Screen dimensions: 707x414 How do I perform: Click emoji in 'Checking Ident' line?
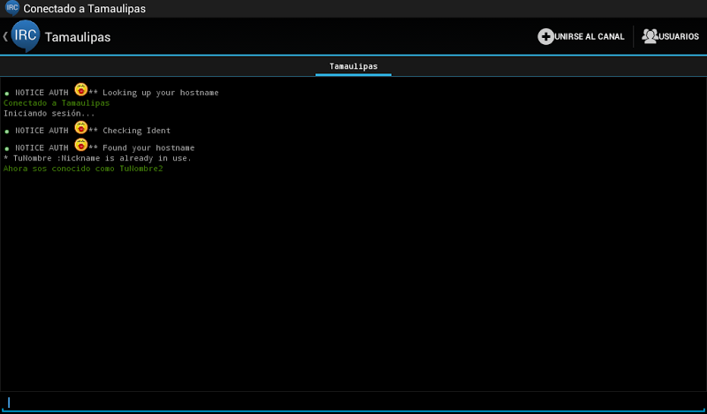(x=80, y=127)
